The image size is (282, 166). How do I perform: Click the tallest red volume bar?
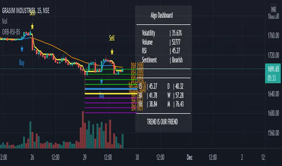pyautogui.click(x=82, y=130)
